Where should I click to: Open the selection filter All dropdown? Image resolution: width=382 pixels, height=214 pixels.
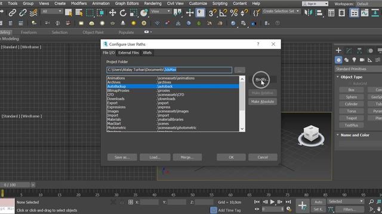point(52,11)
